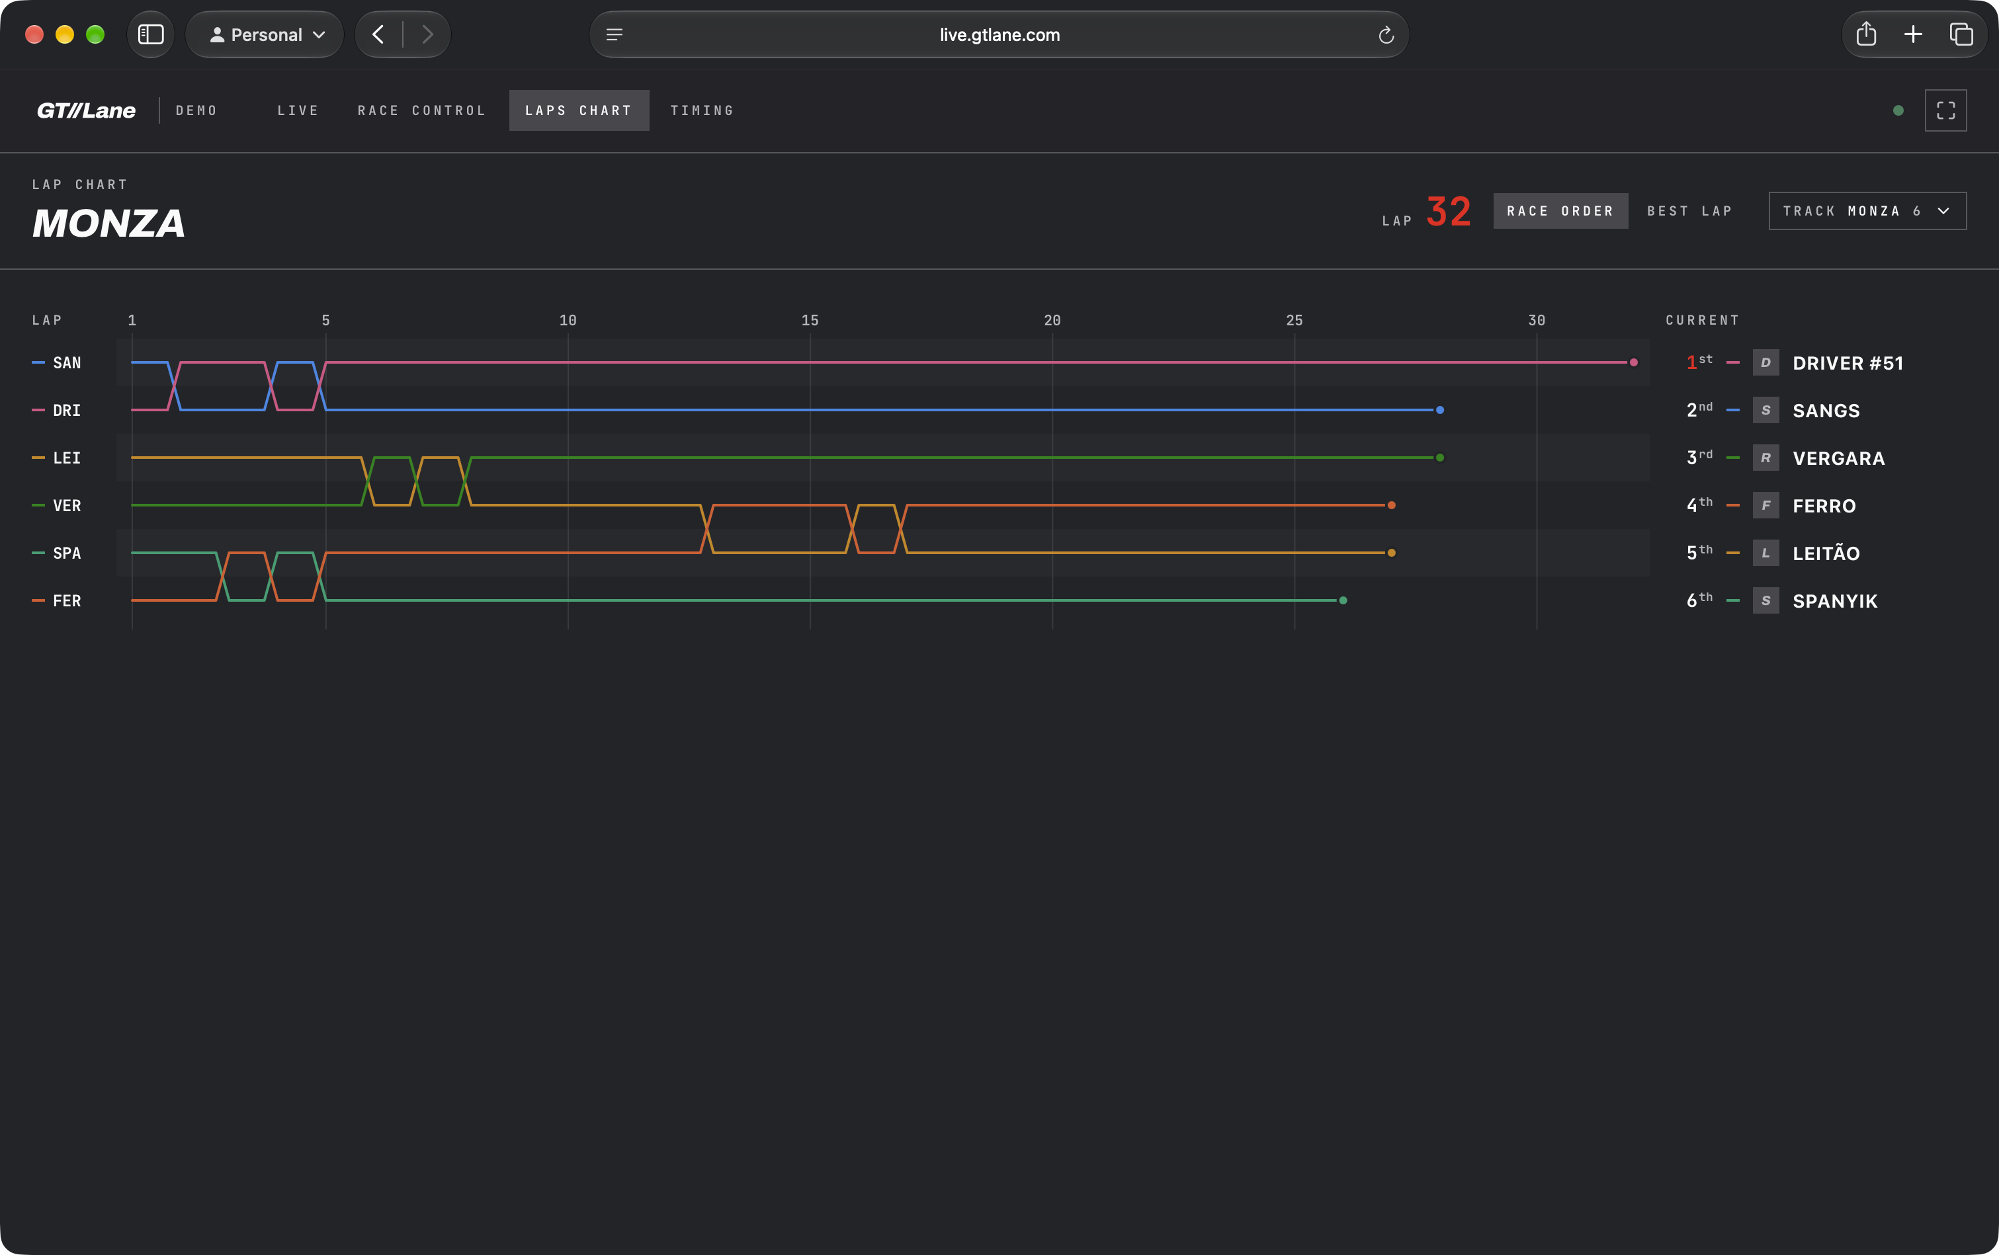Open the LIVE tab
1999x1255 pixels.
tap(298, 110)
